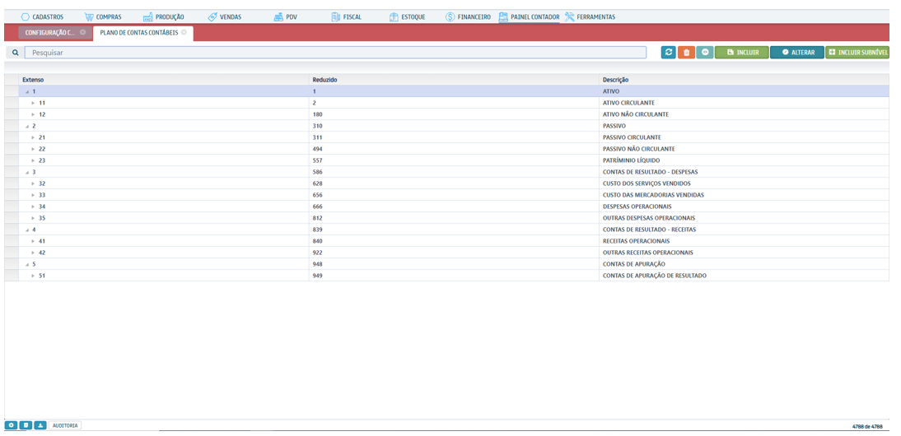Expand the tree node for account 33

click(x=33, y=195)
